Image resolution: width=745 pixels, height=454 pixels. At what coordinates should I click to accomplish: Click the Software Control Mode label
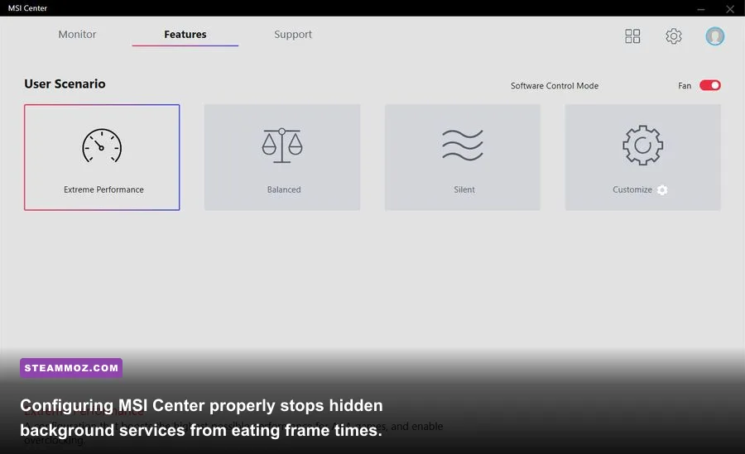tap(555, 86)
